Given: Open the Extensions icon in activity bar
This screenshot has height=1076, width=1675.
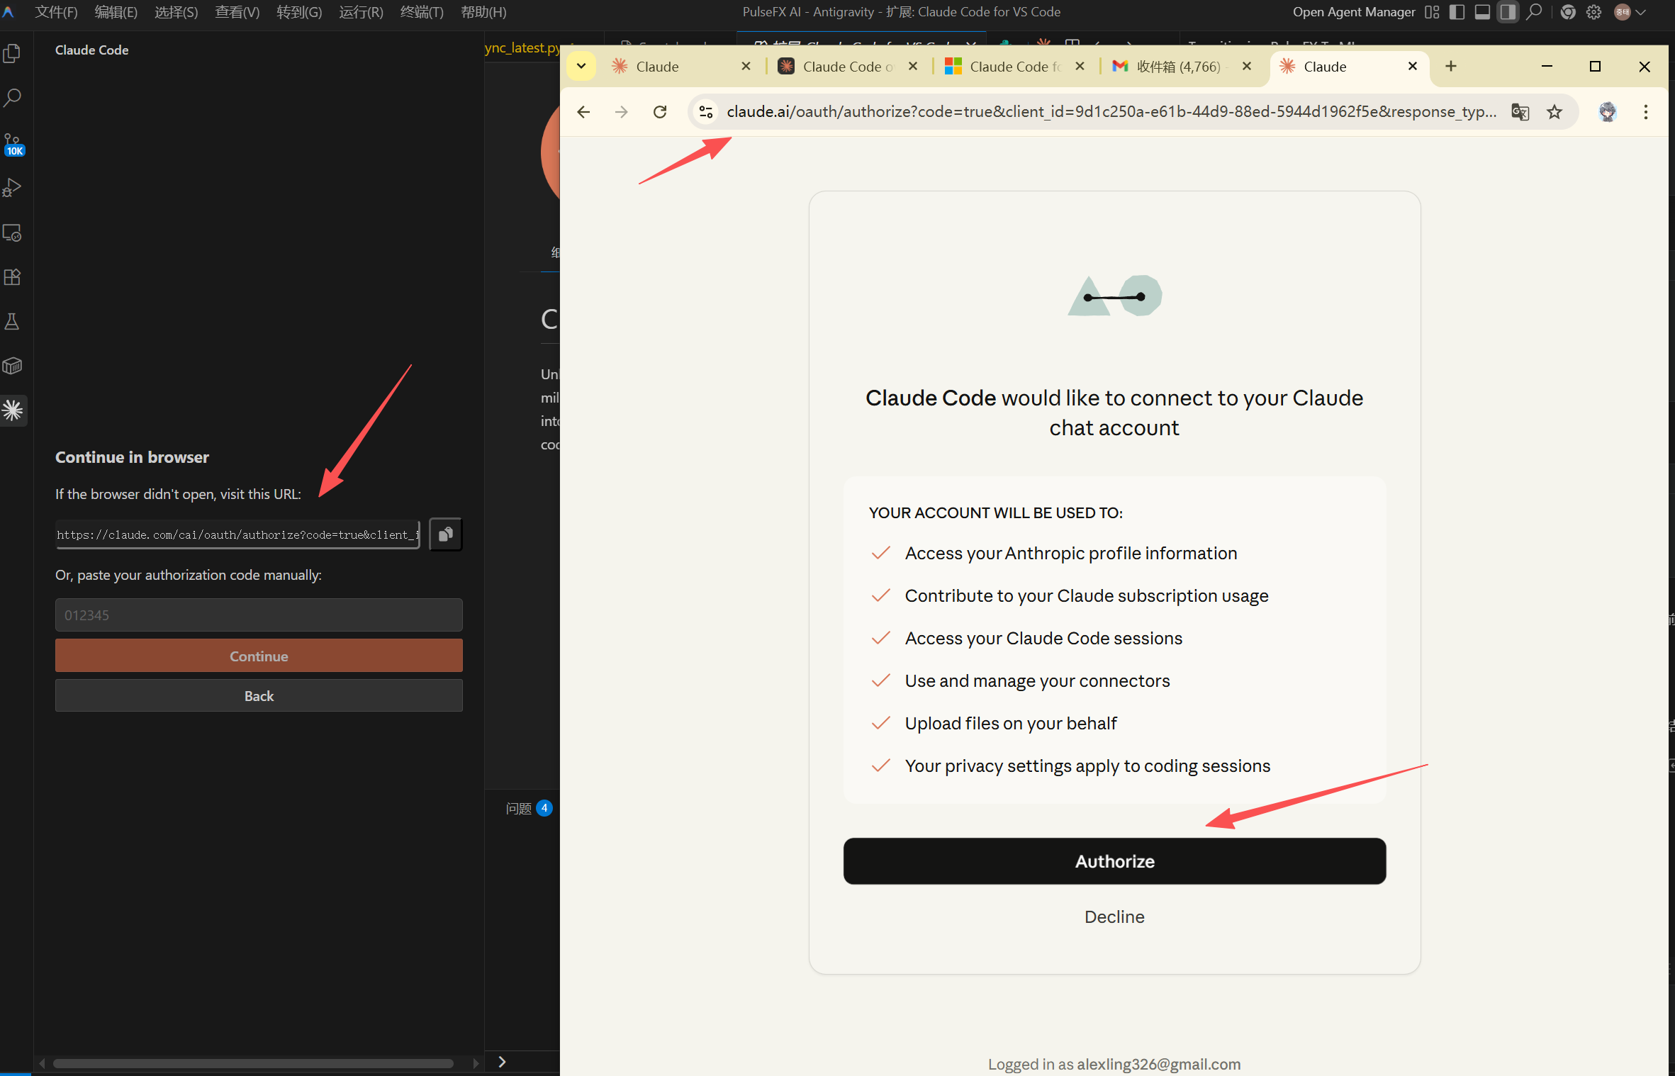Looking at the screenshot, I should coord(12,277).
